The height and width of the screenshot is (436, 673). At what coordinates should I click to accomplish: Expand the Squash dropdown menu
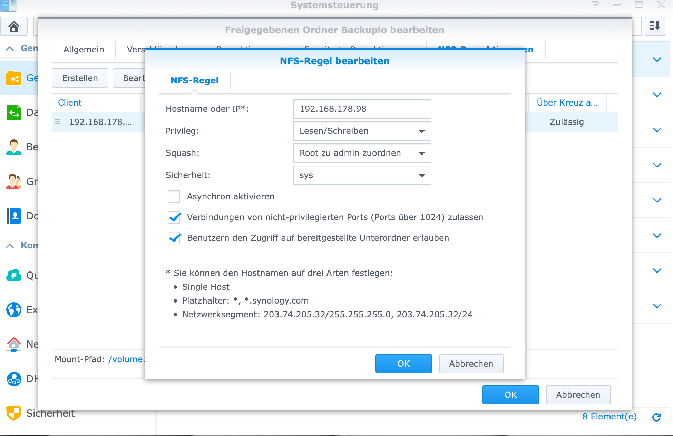[362, 153]
